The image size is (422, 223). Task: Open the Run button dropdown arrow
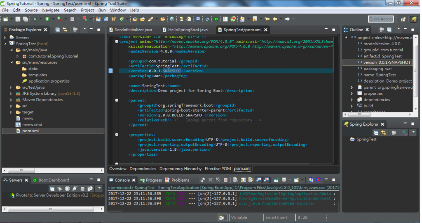(53, 19)
